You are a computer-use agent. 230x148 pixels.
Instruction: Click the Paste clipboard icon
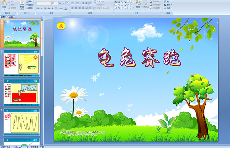coord(4,3)
